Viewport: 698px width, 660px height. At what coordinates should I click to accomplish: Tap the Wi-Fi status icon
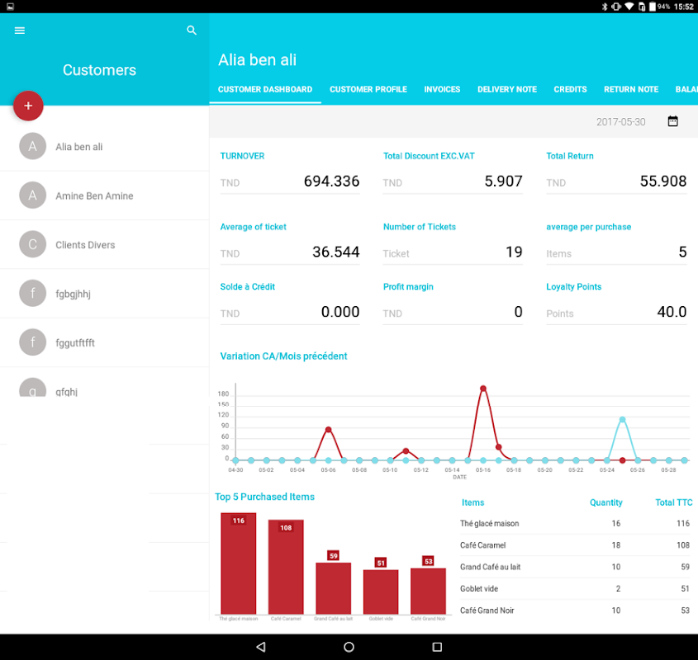tap(629, 7)
